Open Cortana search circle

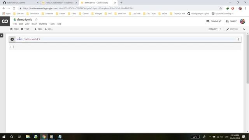[12, 136]
